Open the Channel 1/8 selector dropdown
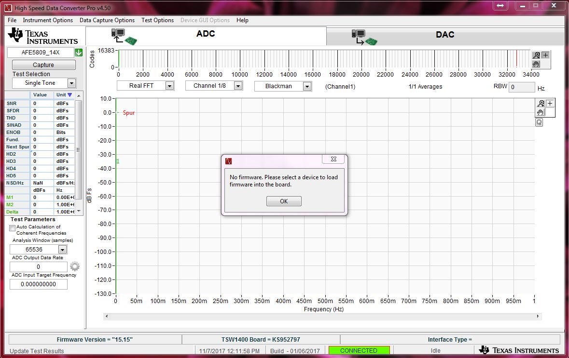 click(238, 86)
